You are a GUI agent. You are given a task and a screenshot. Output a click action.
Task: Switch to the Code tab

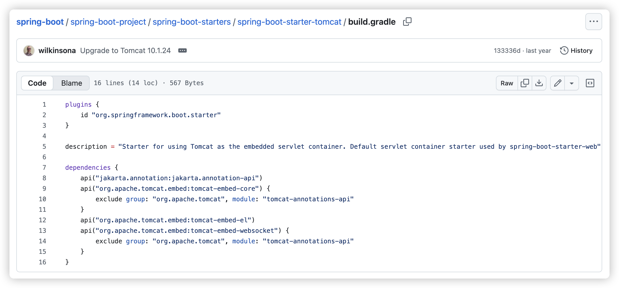click(x=37, y=83)
